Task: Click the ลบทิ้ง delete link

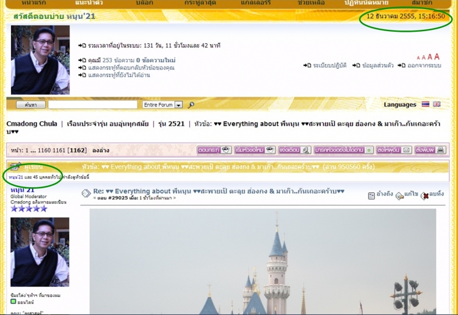Action: tap(437, 194)
